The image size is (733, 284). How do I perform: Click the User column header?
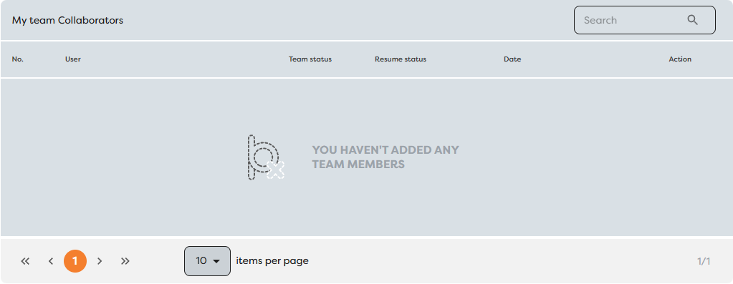[73, 59]
